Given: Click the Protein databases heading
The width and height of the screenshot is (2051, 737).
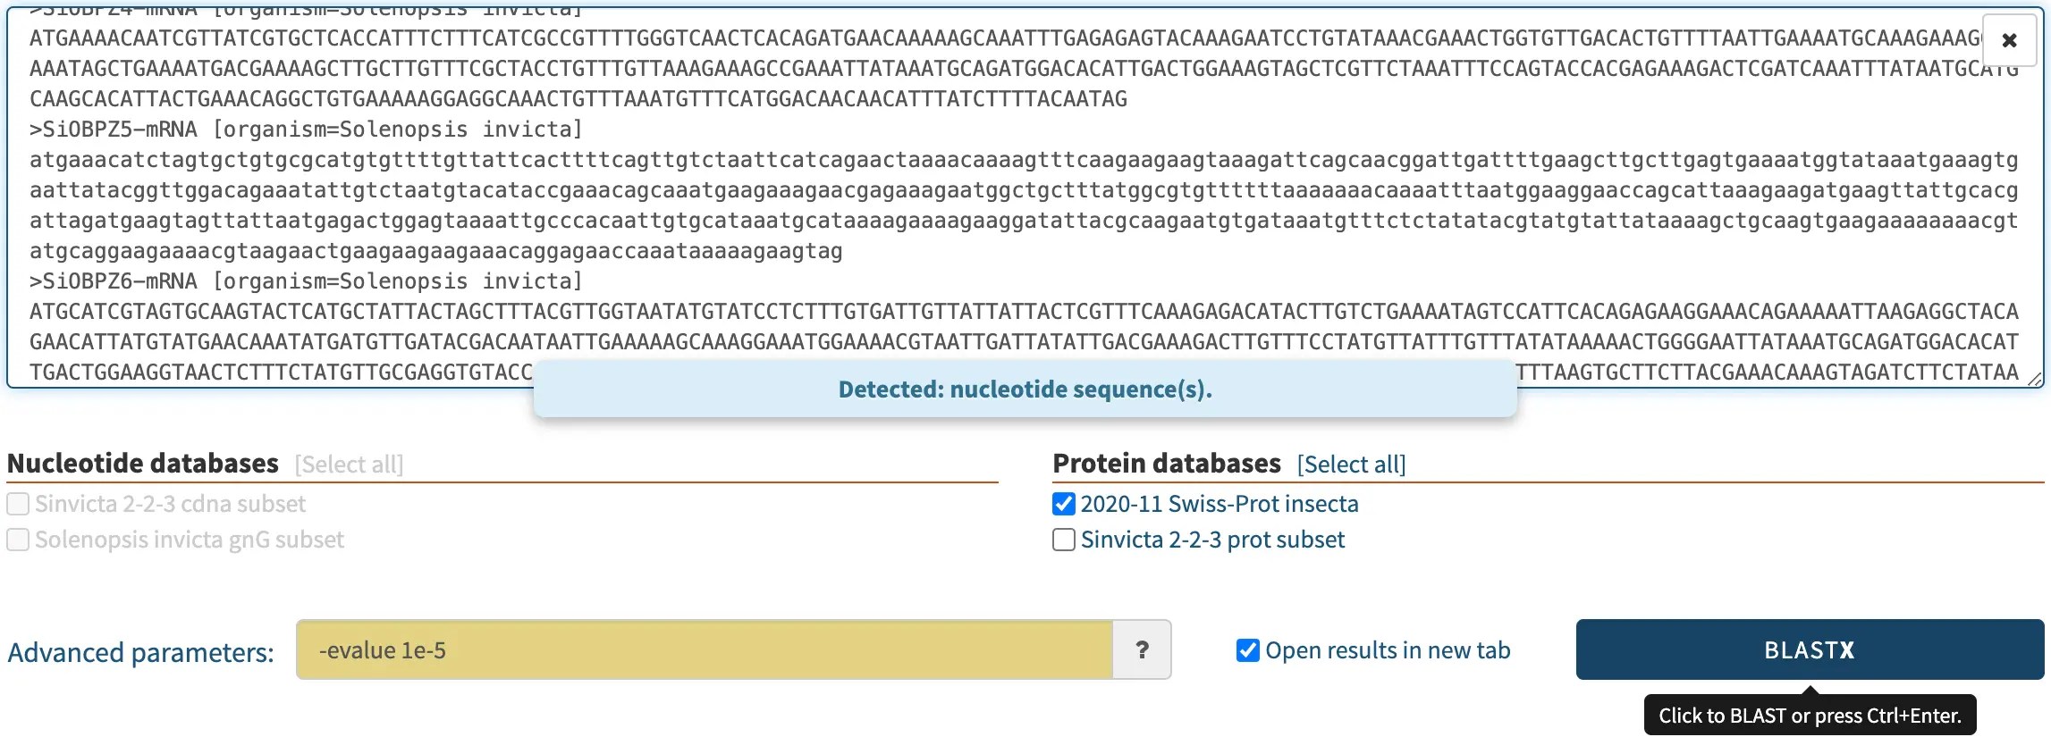Looking at the screenshot, I should [1167, 464].
